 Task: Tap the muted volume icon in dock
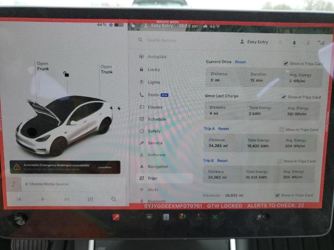click(x=261, y=217)
